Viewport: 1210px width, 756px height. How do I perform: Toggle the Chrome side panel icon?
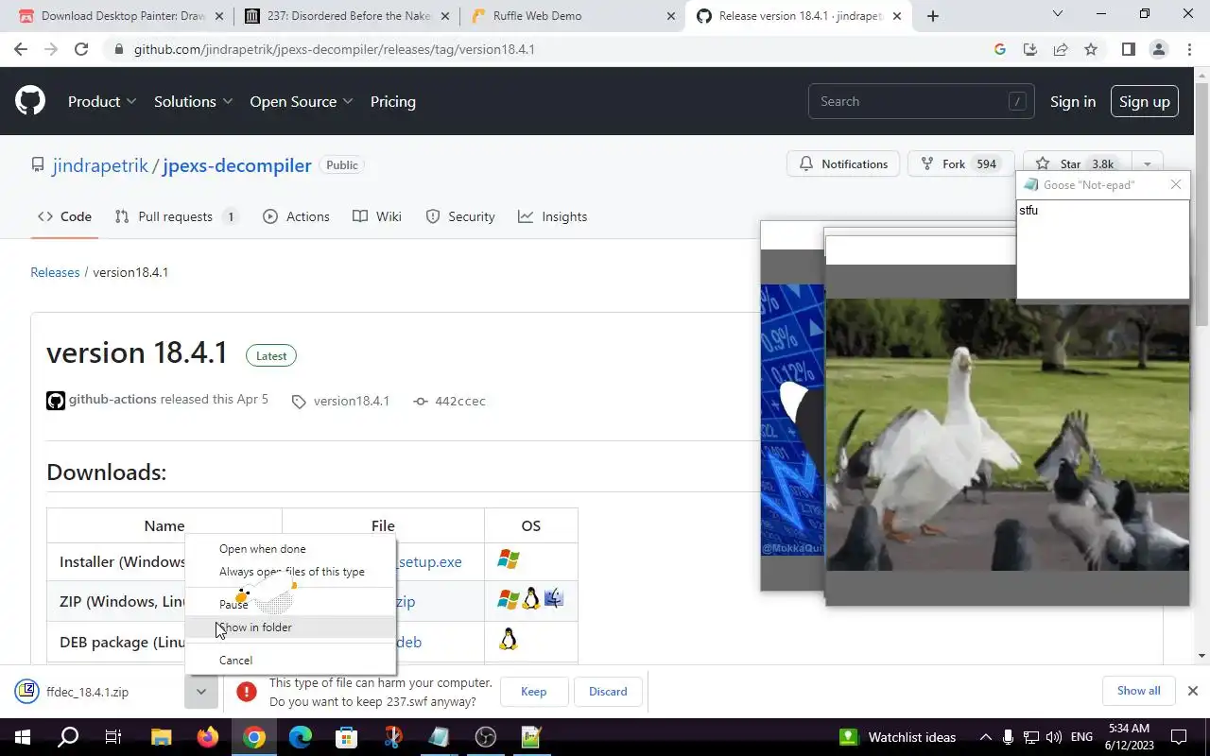[x=1128, y=49]
